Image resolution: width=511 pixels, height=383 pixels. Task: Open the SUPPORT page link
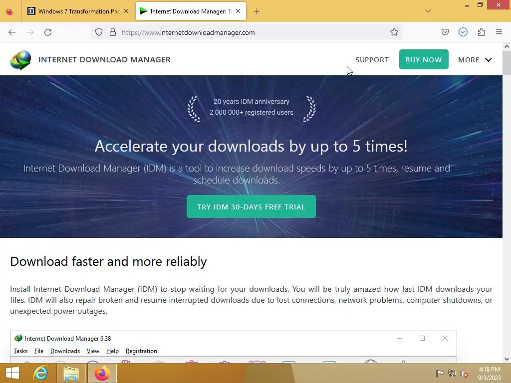[372, 60]
